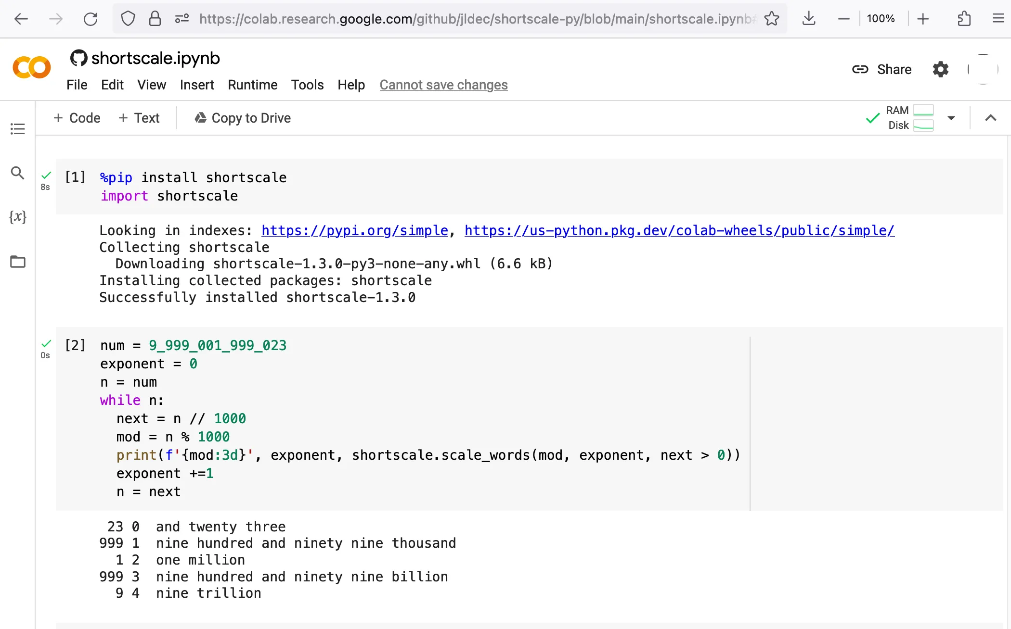Open the browser downloads panel

[x=808, y=18]
